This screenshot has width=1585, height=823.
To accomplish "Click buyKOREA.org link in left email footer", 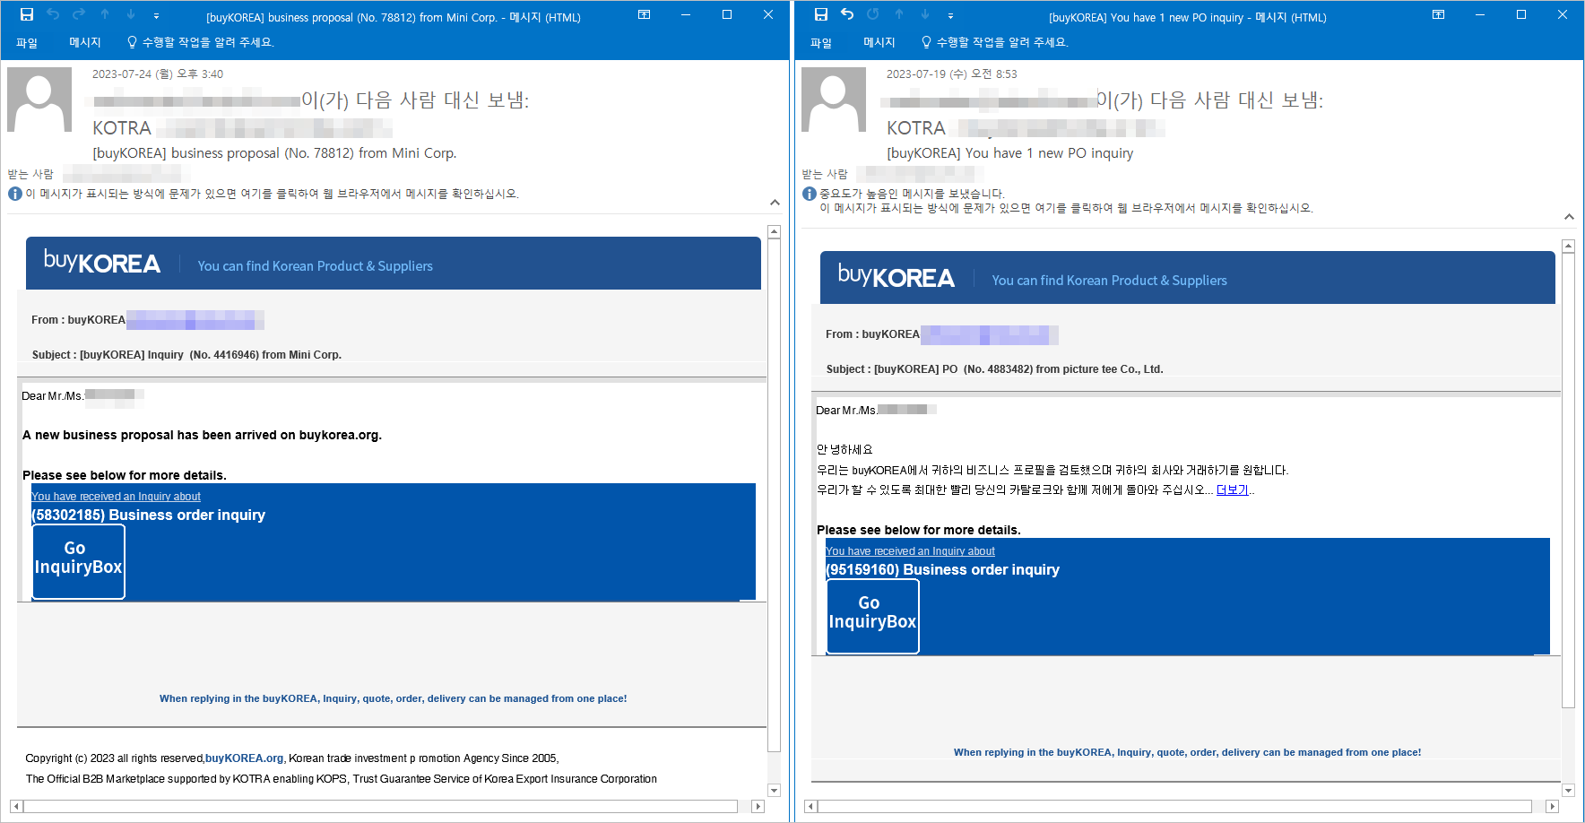I will (x=244, y=758).
